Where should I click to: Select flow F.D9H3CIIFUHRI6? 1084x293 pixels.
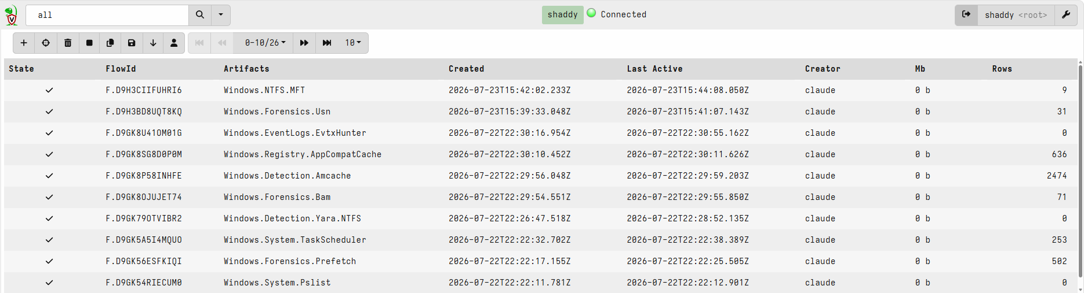(x=144, y=90)
